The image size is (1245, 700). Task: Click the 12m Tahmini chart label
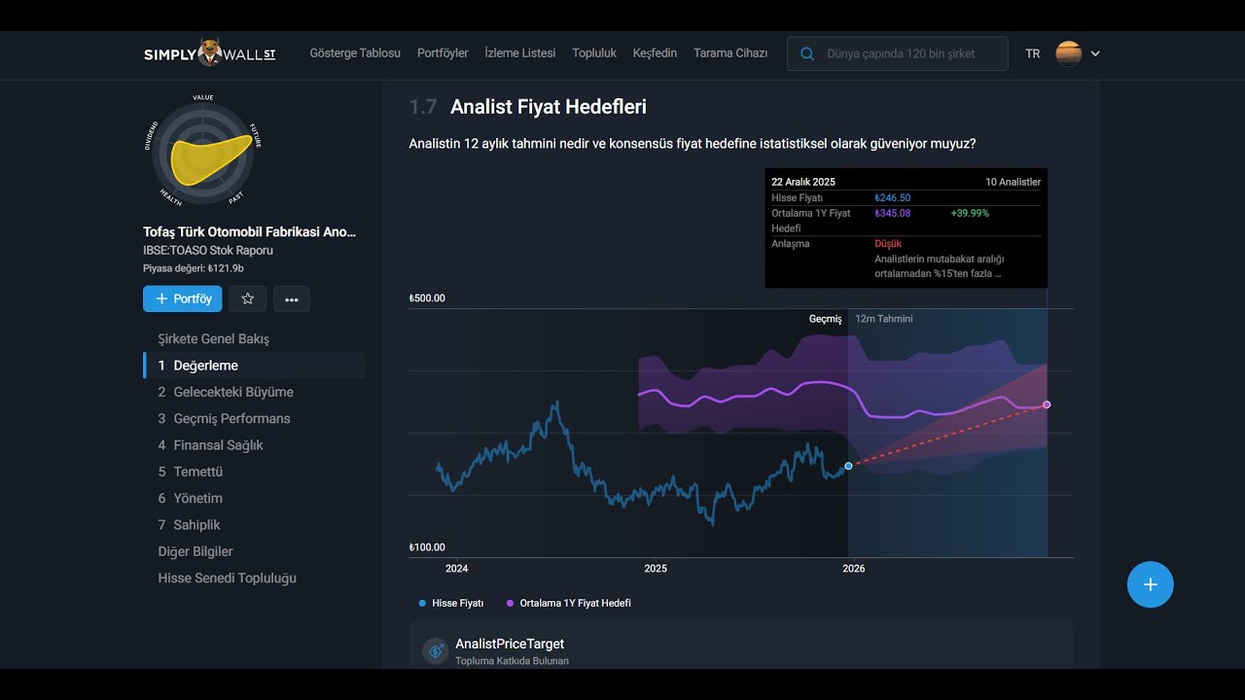coord(883,319)
